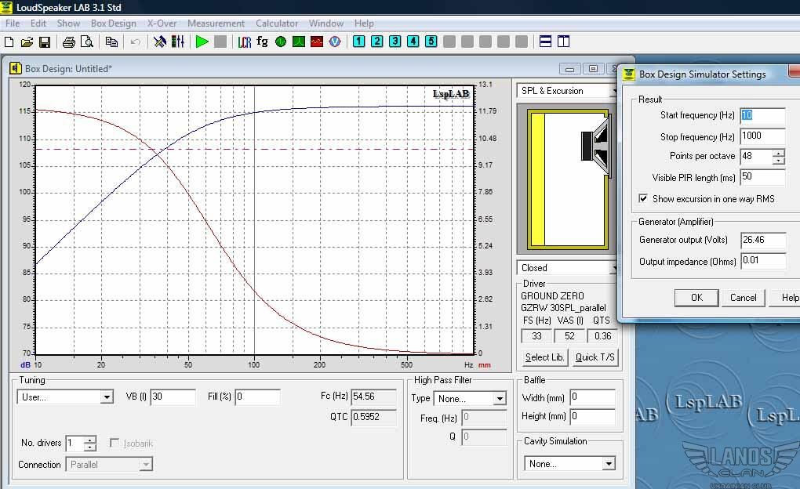Expand the Tuning User dropdown
Viewport: 800px width, 489px height.
coord(106,397)
